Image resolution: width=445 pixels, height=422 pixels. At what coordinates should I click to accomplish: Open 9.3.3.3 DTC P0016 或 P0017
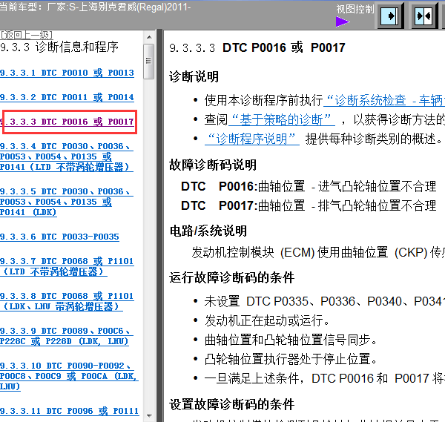(x=67, y=122)
